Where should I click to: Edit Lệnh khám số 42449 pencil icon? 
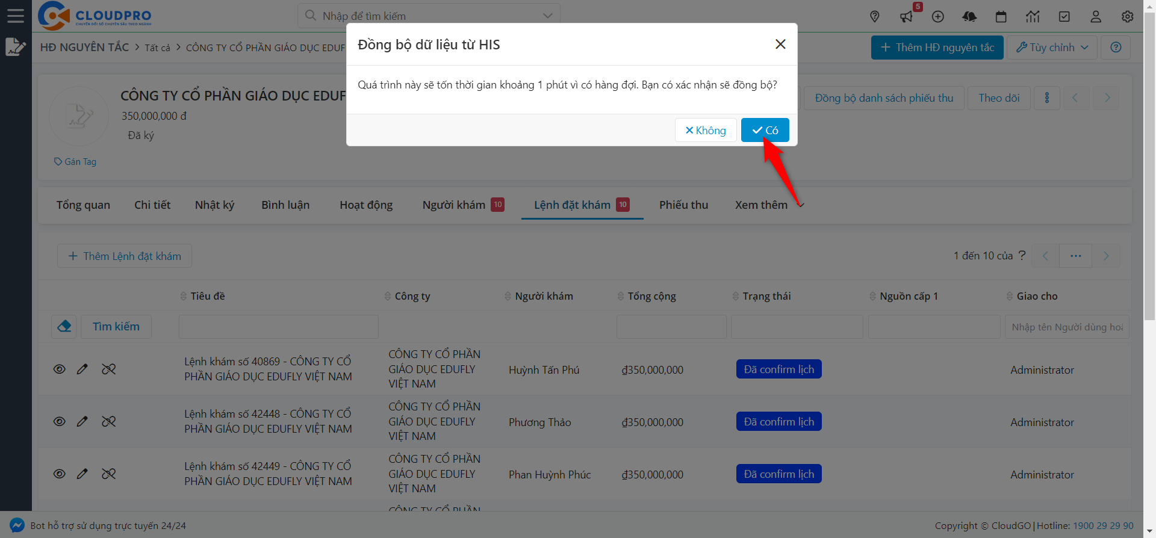coord(82,474)
